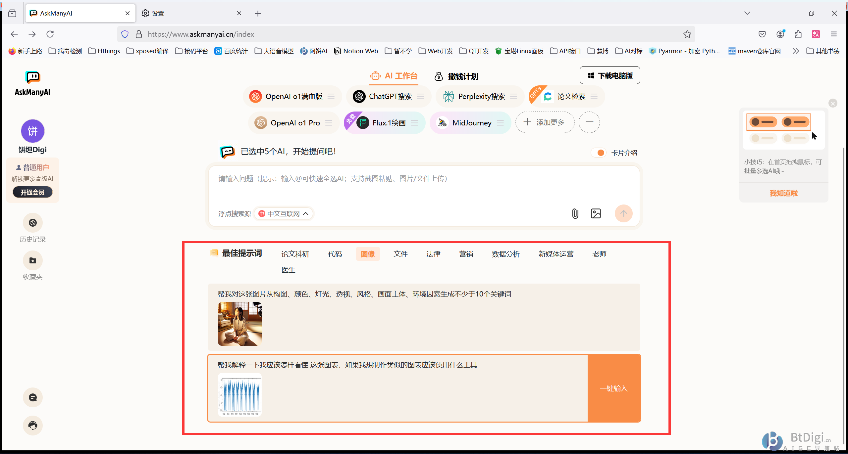Click the blue chart thumbnail image
The image size is (848, 454).
[239, 395]
